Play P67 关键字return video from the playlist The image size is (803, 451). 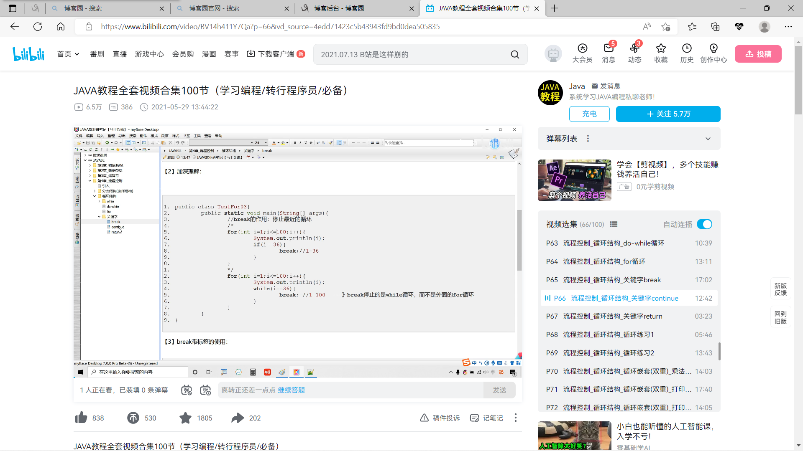pyautogui.click(x=612, y=316)
